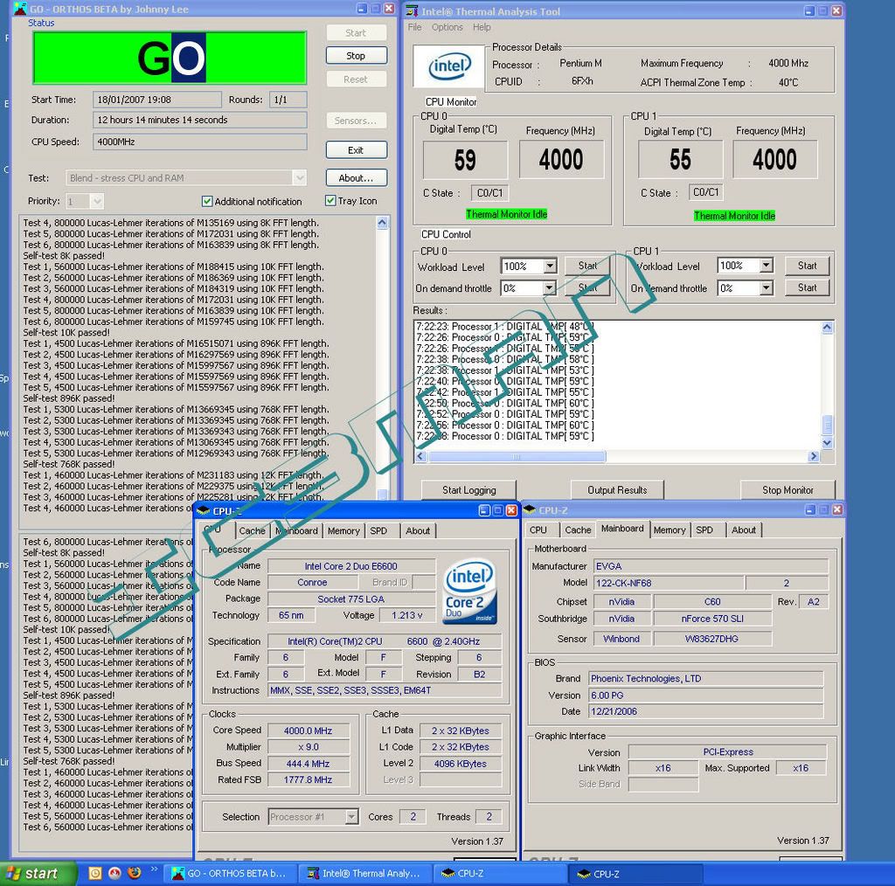Launch the Firefox quick launch icon
This screenshot has width=895, height=886.
point(134,873)
